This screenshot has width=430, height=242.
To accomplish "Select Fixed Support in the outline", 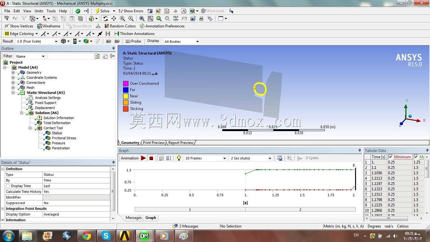I will pyautogui.click(x=46, y=103).
